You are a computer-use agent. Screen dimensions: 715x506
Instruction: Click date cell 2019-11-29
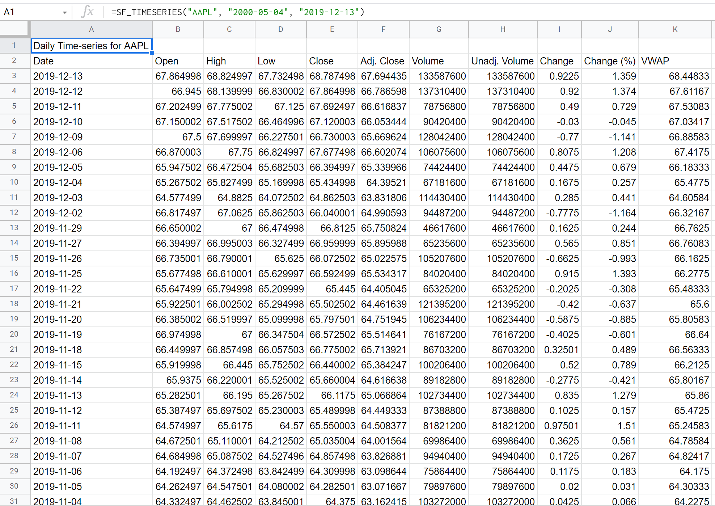click(x=92, y=228)
